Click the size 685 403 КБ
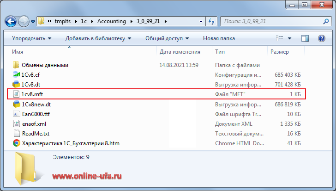Image resolution: width=336 pixels, height=191 pixels. (x=288, y=75)
